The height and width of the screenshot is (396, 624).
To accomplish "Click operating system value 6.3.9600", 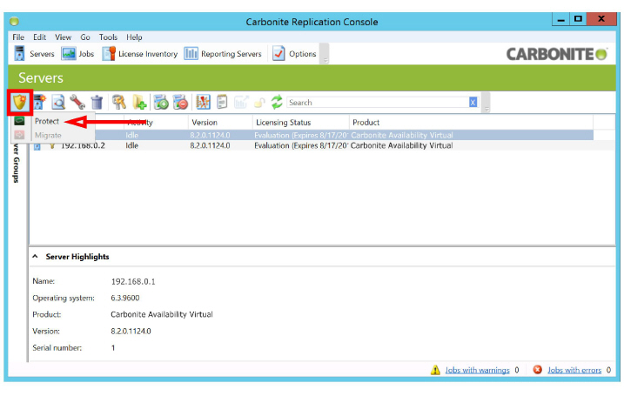I will (125, 299).
